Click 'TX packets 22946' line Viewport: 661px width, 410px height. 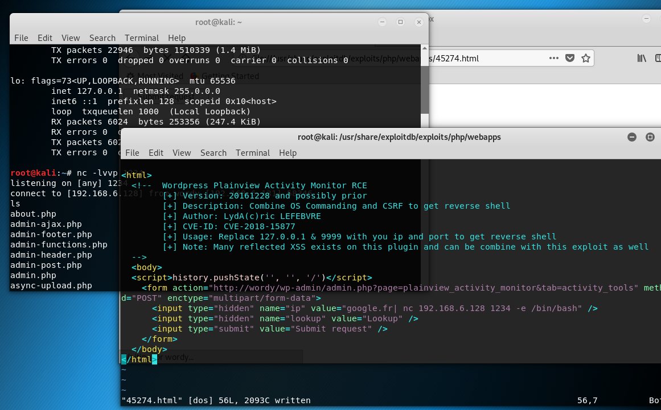(156, 50)
